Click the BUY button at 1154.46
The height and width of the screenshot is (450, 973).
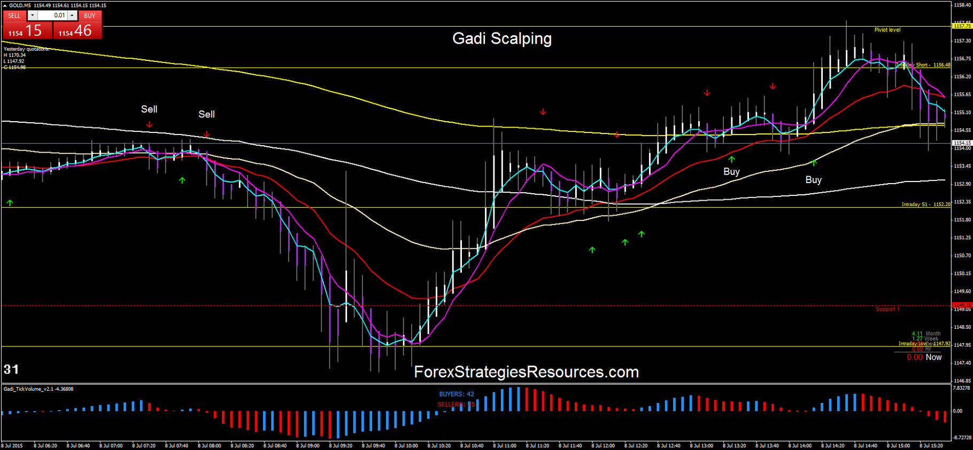click(77, 25)
